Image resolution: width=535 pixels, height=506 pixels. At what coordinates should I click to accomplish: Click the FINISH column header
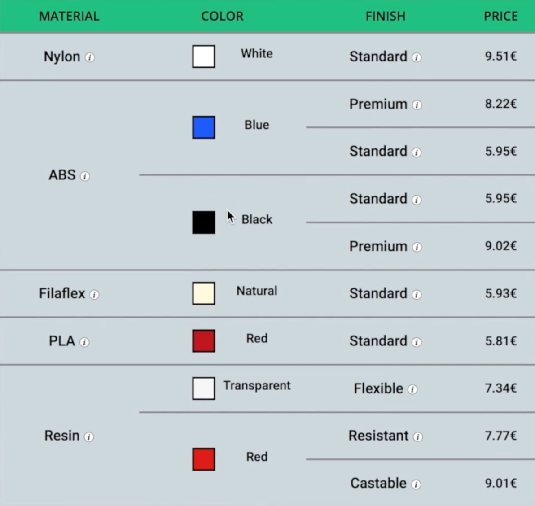tap(385, 16)
